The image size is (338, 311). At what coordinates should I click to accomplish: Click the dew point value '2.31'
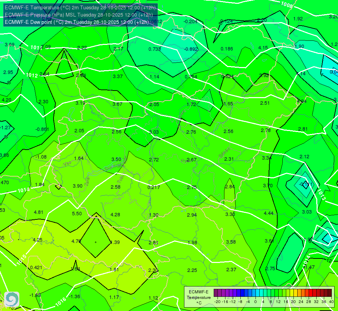pyautogui.click(x=229, y=159)
